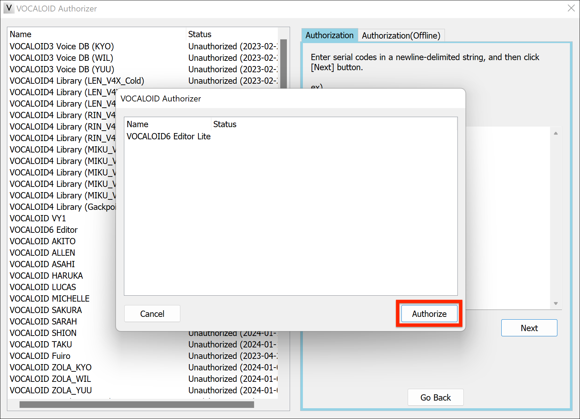Image resolution: width=580 pixels, height=419 pixels.
Task: Sort the list by the Name column header
Action: pos(21,34)
